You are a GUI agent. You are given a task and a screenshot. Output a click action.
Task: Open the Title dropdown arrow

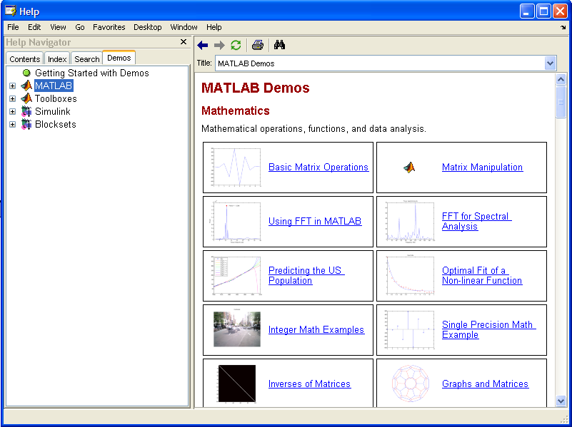click(x=550, y=63)
